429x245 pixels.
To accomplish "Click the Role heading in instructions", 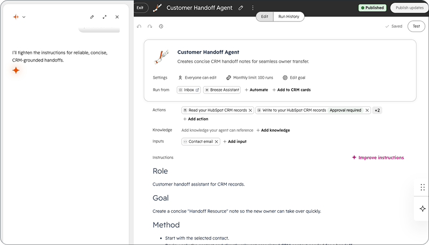I will click(160, 171).
